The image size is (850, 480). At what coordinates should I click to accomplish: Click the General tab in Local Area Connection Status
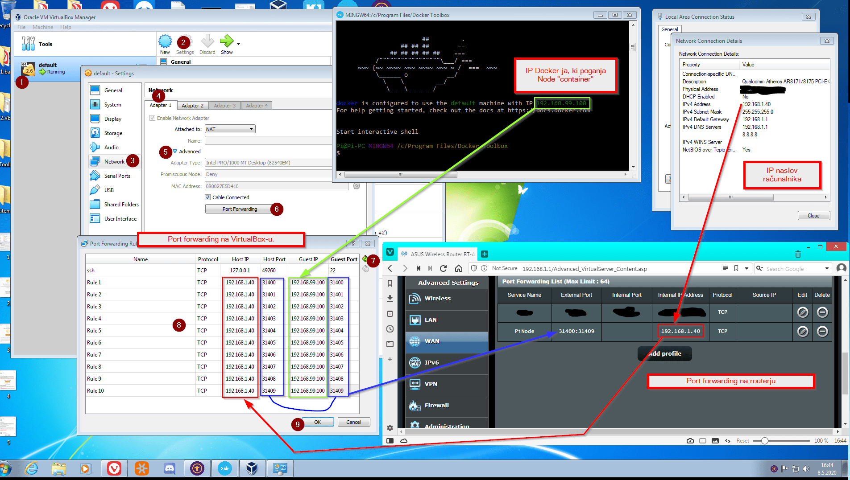669,29
